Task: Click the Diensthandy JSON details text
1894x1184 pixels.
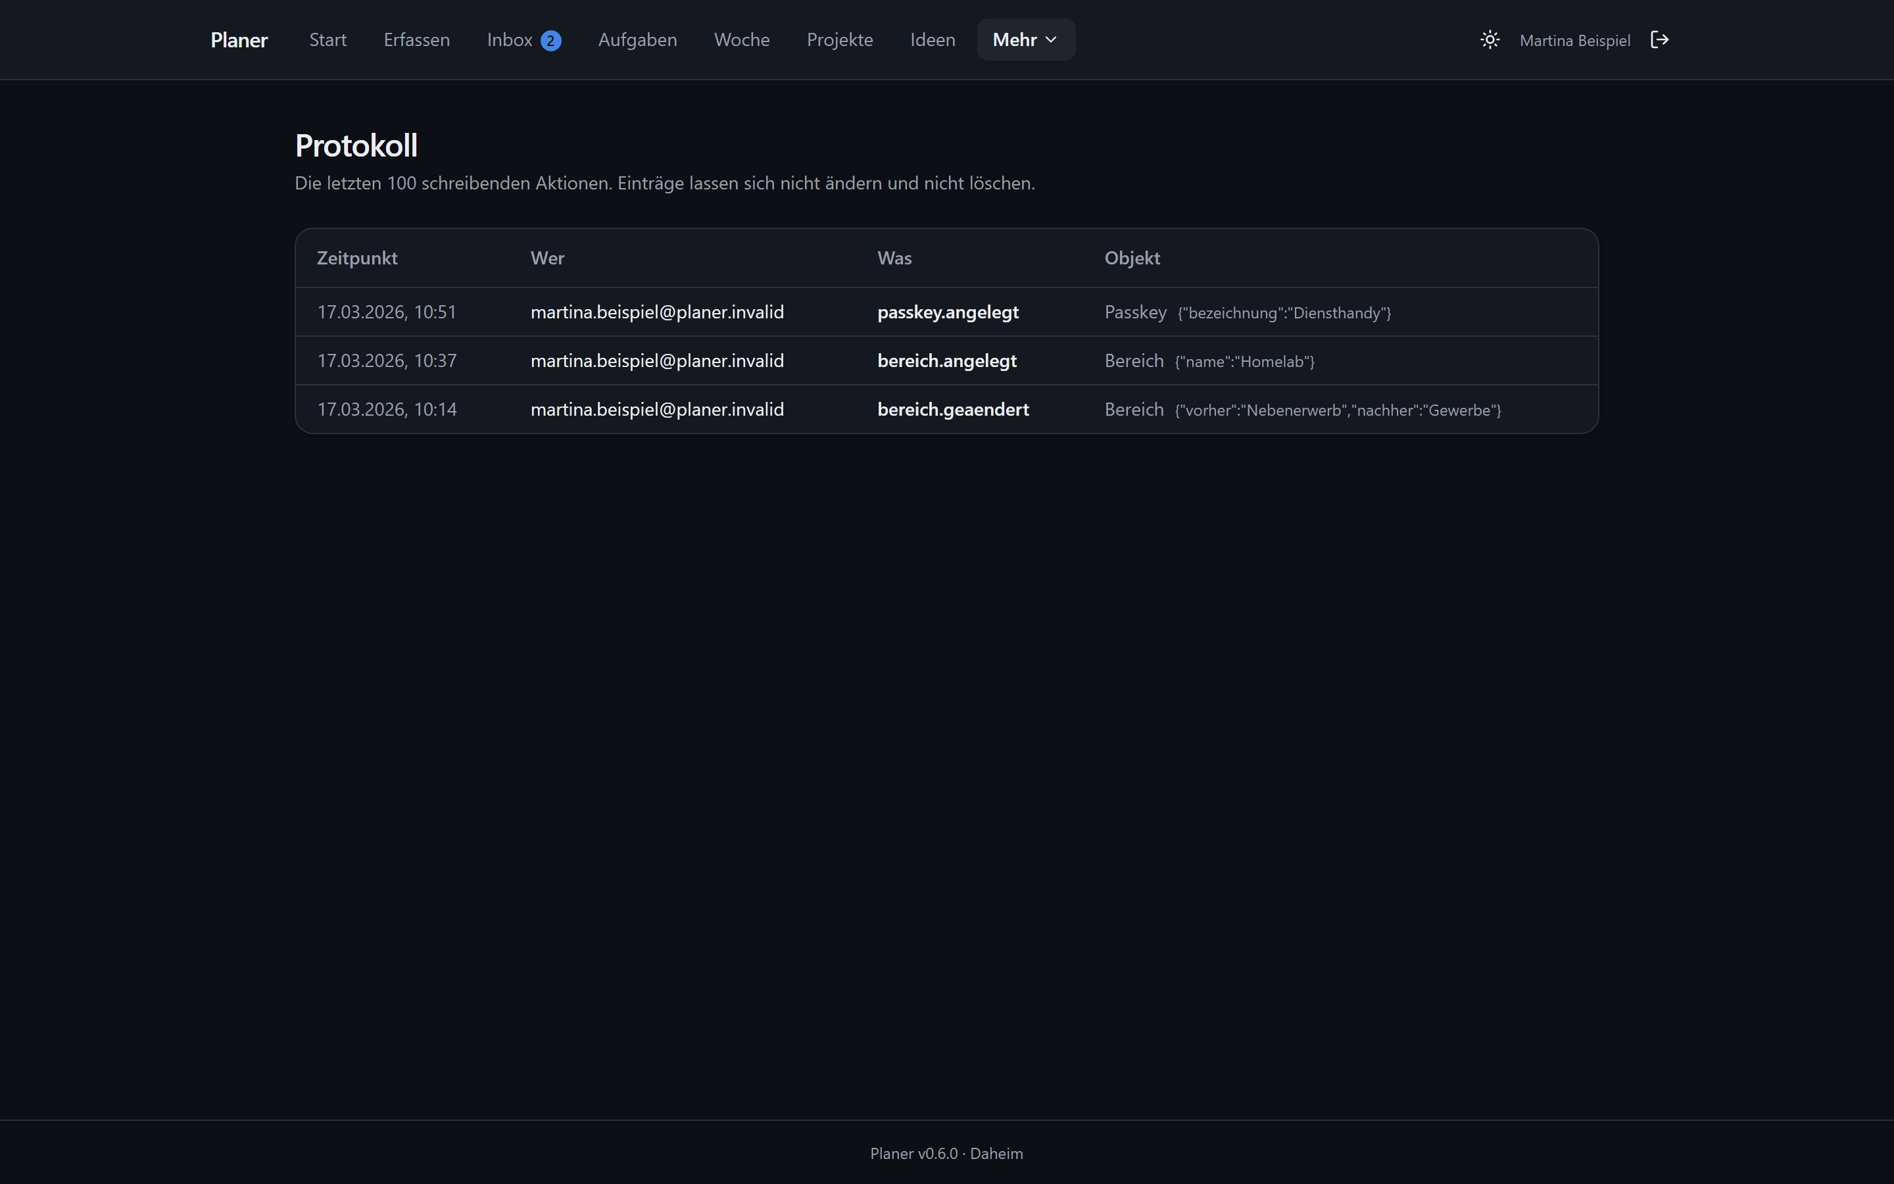Action: (1284, 313)
